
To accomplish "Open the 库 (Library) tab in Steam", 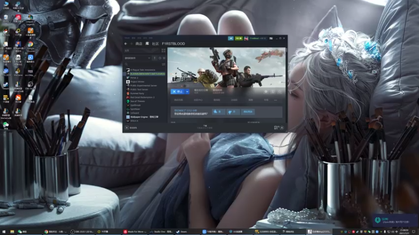I will pyautogui.click(x=147, y=44).
